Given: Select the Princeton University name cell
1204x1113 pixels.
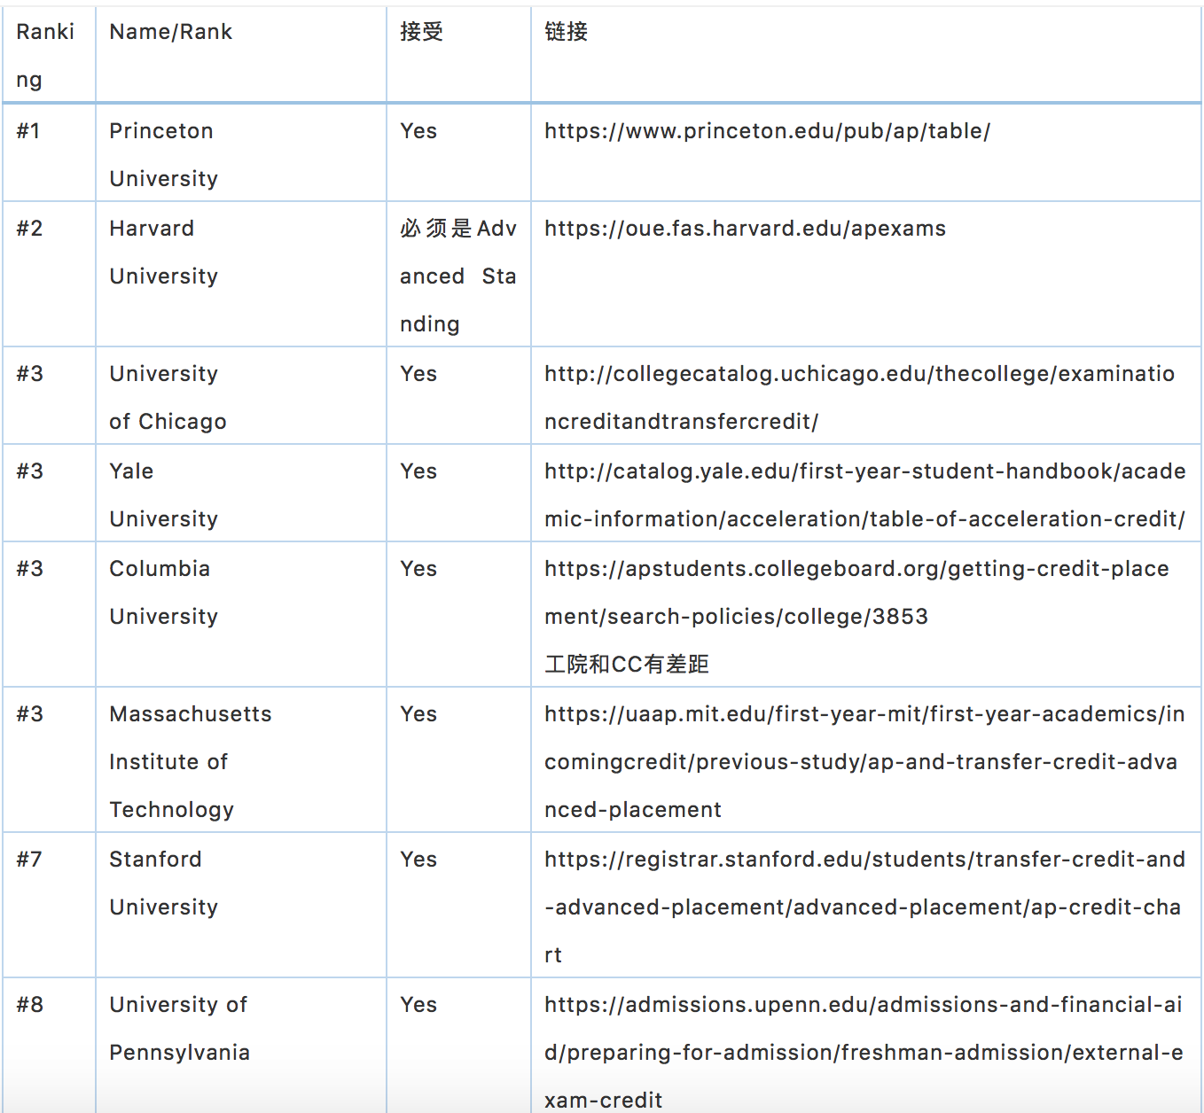Looking at the screenshot, I should pos(163,154).
